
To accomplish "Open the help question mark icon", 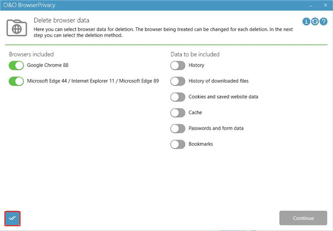I will click(324, 22).
